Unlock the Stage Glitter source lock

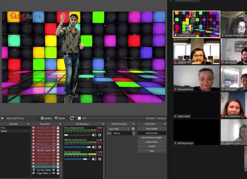pos(58,173)
